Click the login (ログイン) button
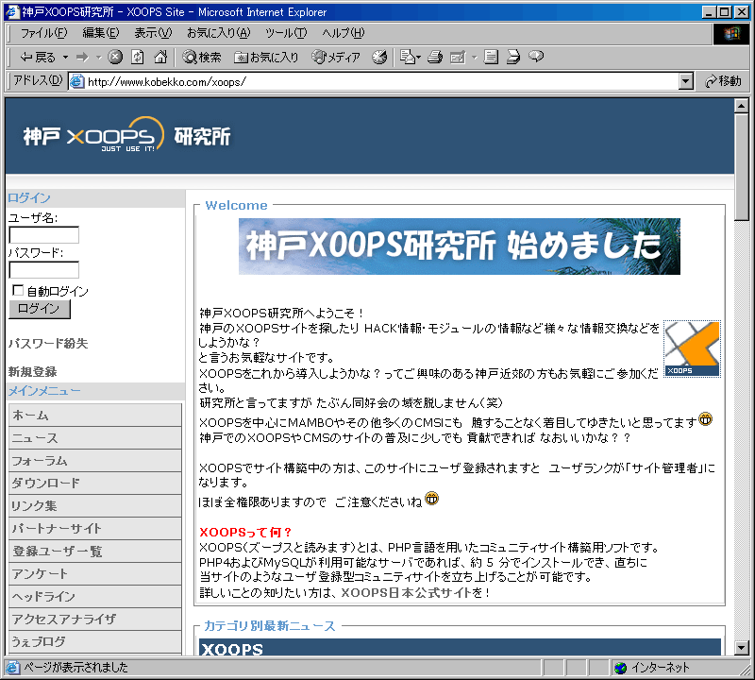The width and height of the screenshot is (755, 680). coord(40,309)
